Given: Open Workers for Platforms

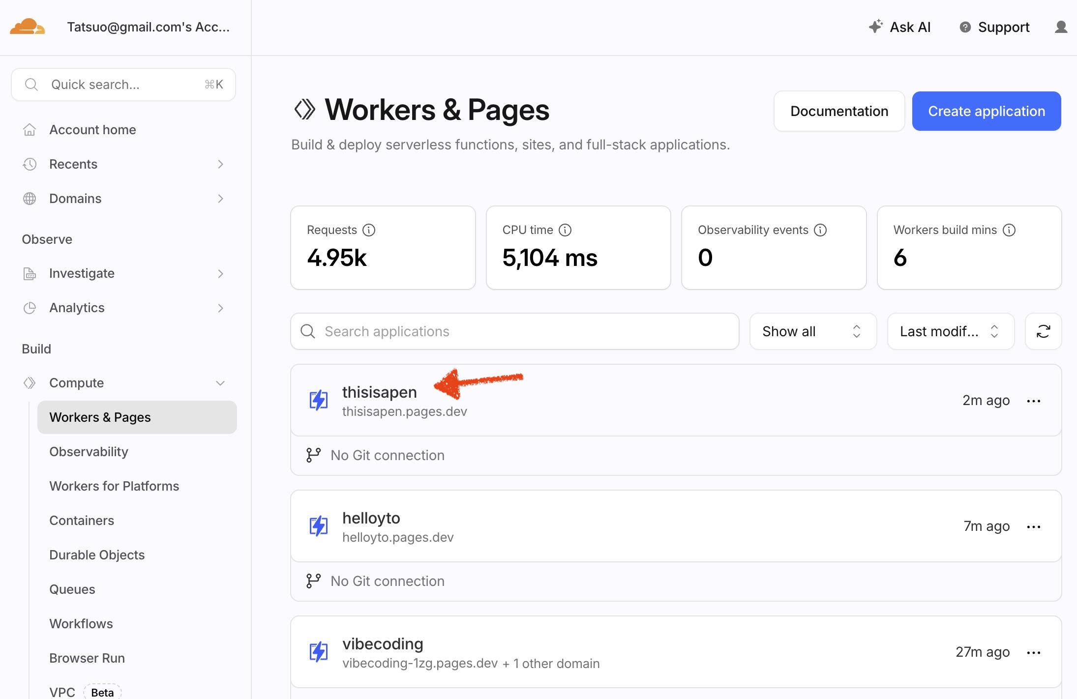Looking at the screenshot, I should click(114, 486).
